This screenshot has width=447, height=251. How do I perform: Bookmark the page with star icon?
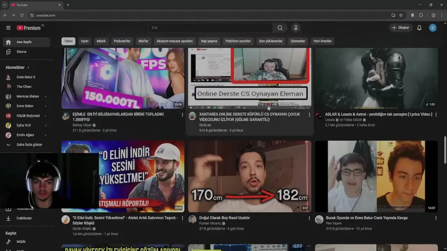point(401,15)
